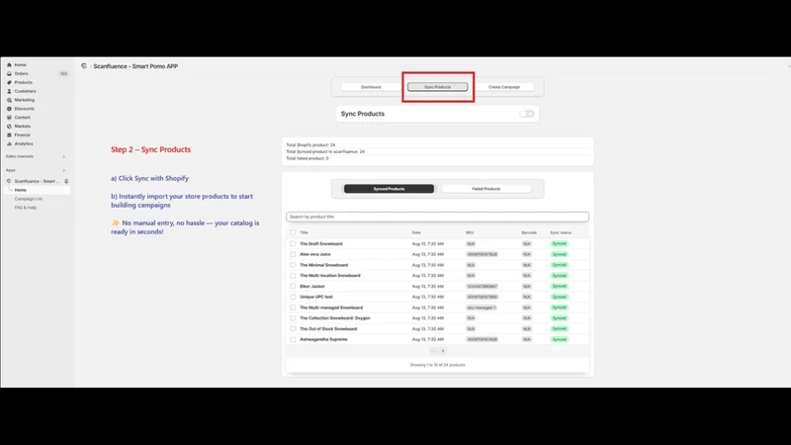The height and width of the screenshot is (445, 791).
Task: Click the title text Ashwagandha Supreme
Action: (x=324, y=339)
